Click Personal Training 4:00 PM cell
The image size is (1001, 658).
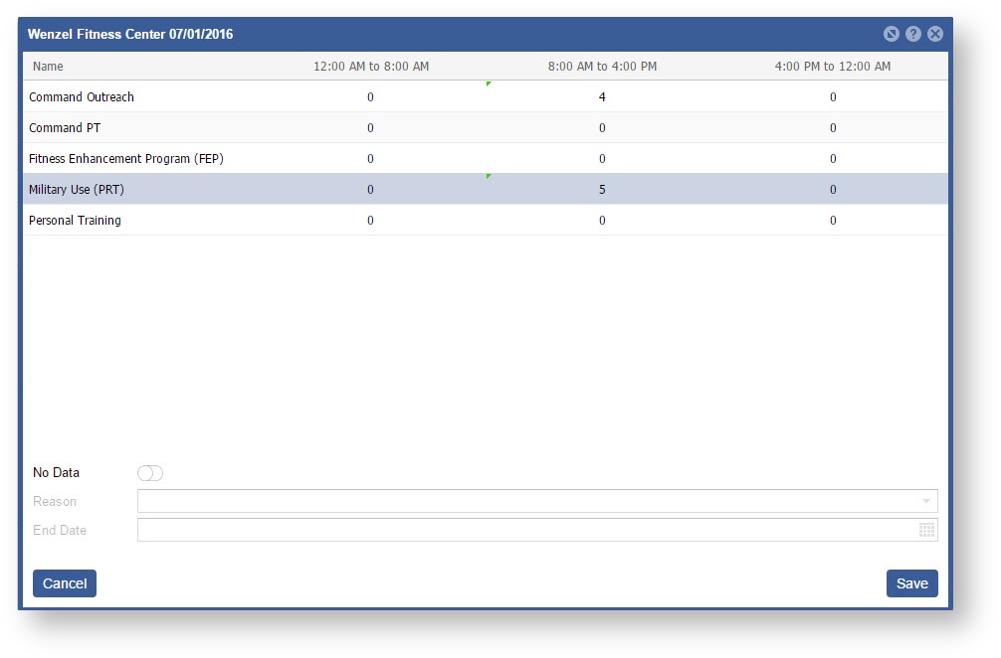[x=833, y=221]
